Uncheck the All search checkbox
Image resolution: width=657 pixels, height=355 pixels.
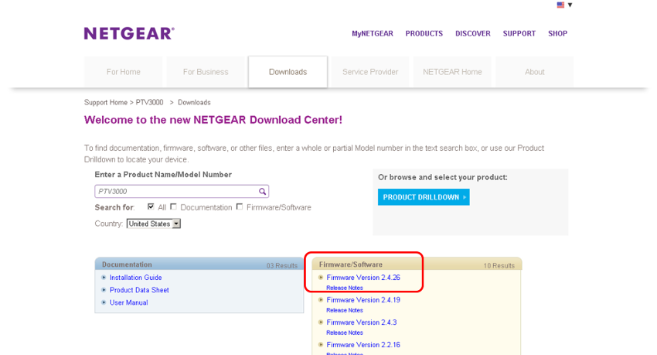point(151,207)
